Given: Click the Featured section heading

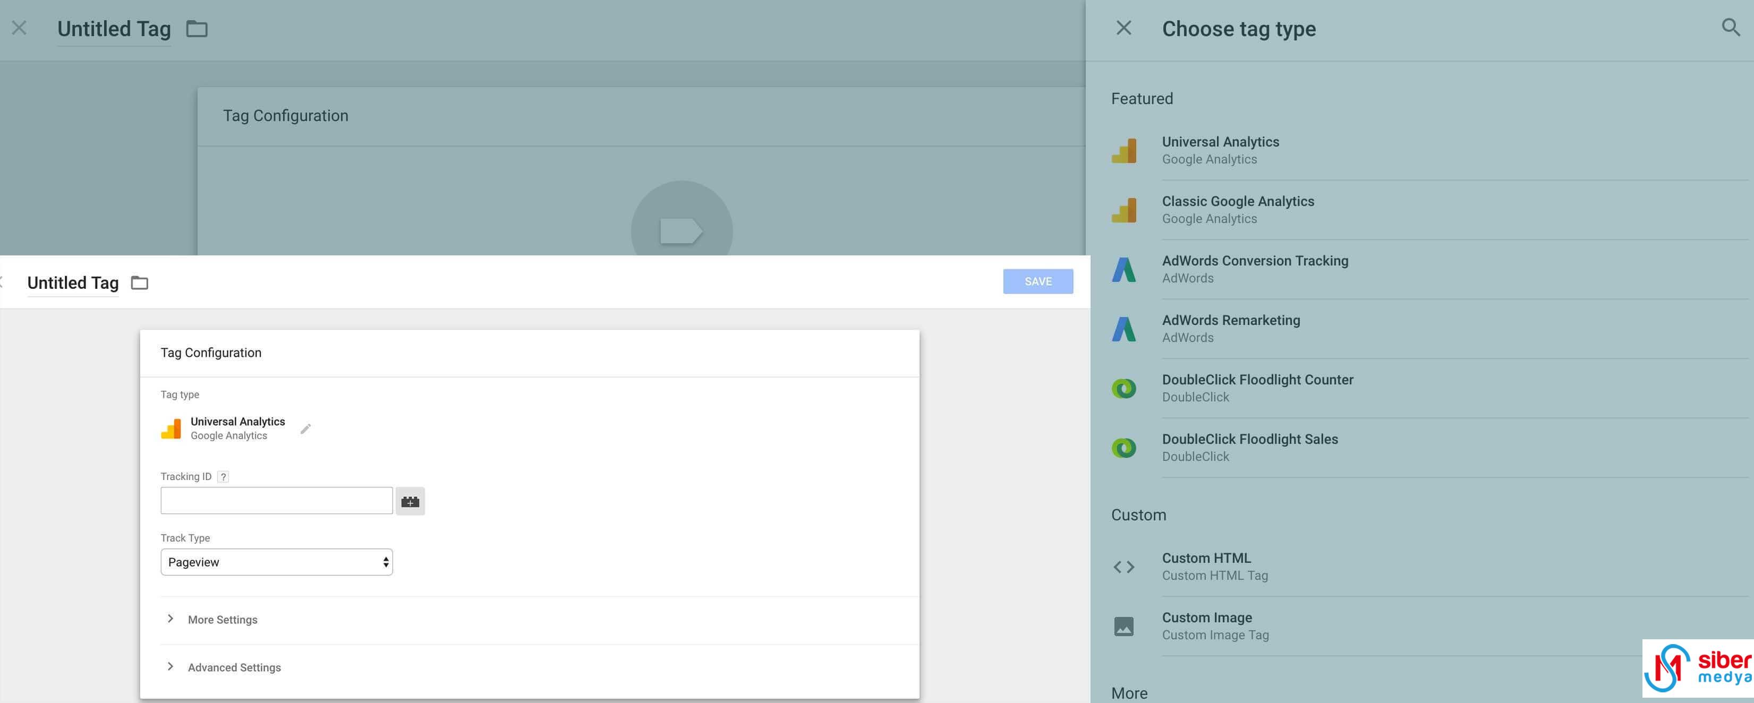Looking at the screenshot, I should pos(1142,99).
